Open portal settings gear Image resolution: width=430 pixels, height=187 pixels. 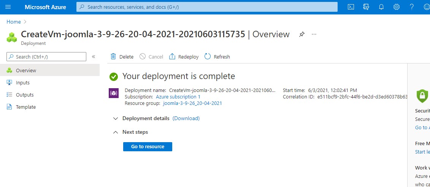pos(396,7)
